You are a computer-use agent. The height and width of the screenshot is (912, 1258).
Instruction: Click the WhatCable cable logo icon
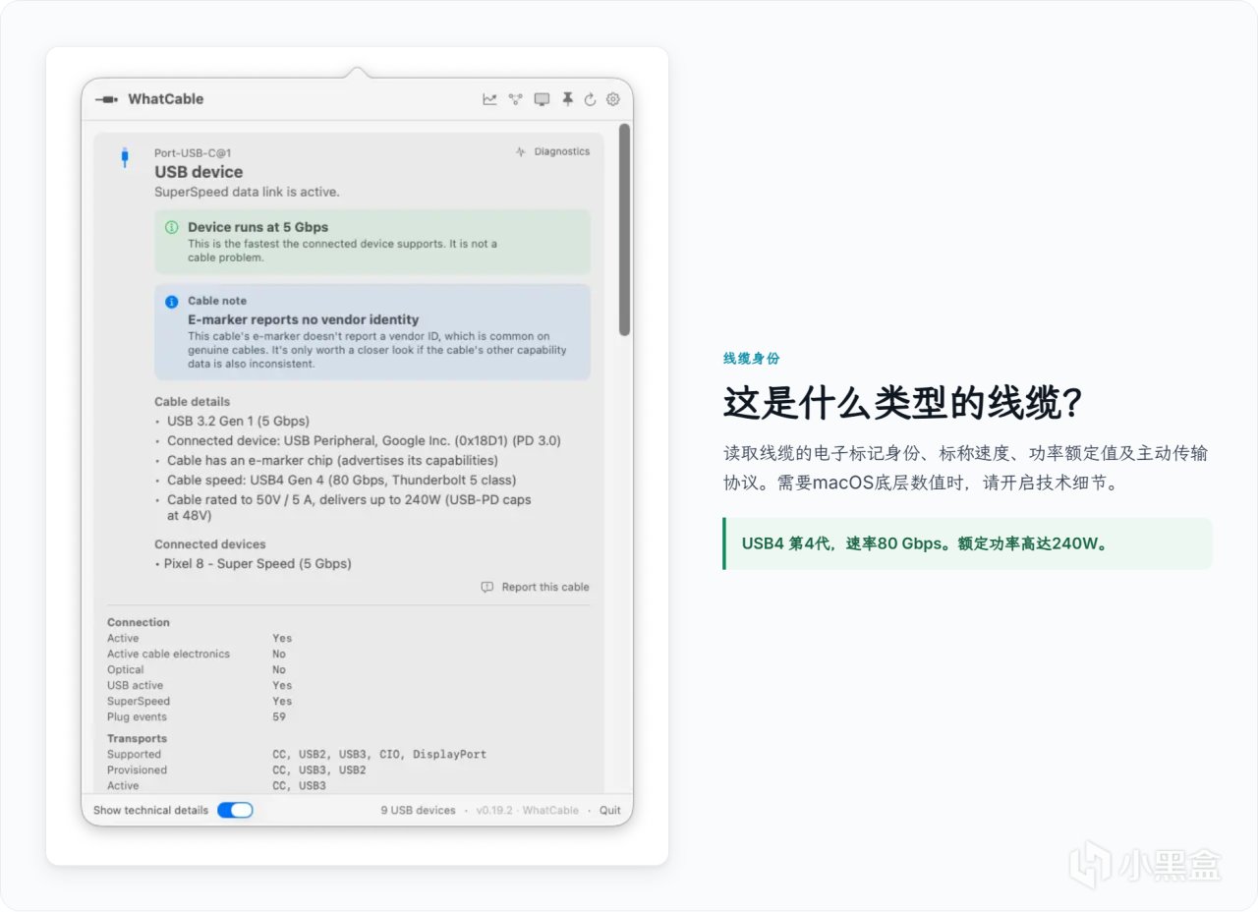[x=106, y=99]
